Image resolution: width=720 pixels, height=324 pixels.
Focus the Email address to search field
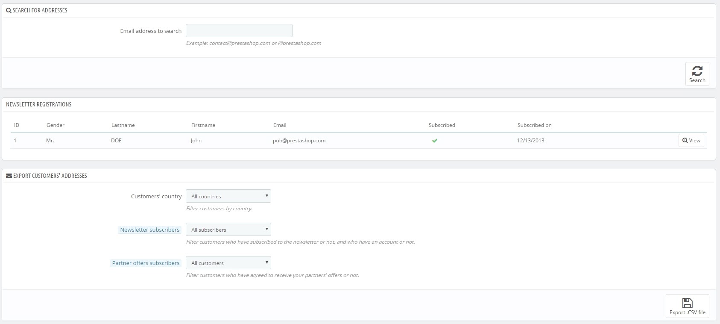pyautogui.click(x=239, y=31)
